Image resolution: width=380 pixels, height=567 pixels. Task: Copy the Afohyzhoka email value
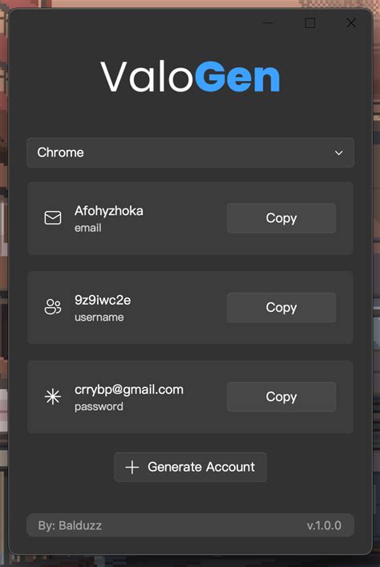281,218
